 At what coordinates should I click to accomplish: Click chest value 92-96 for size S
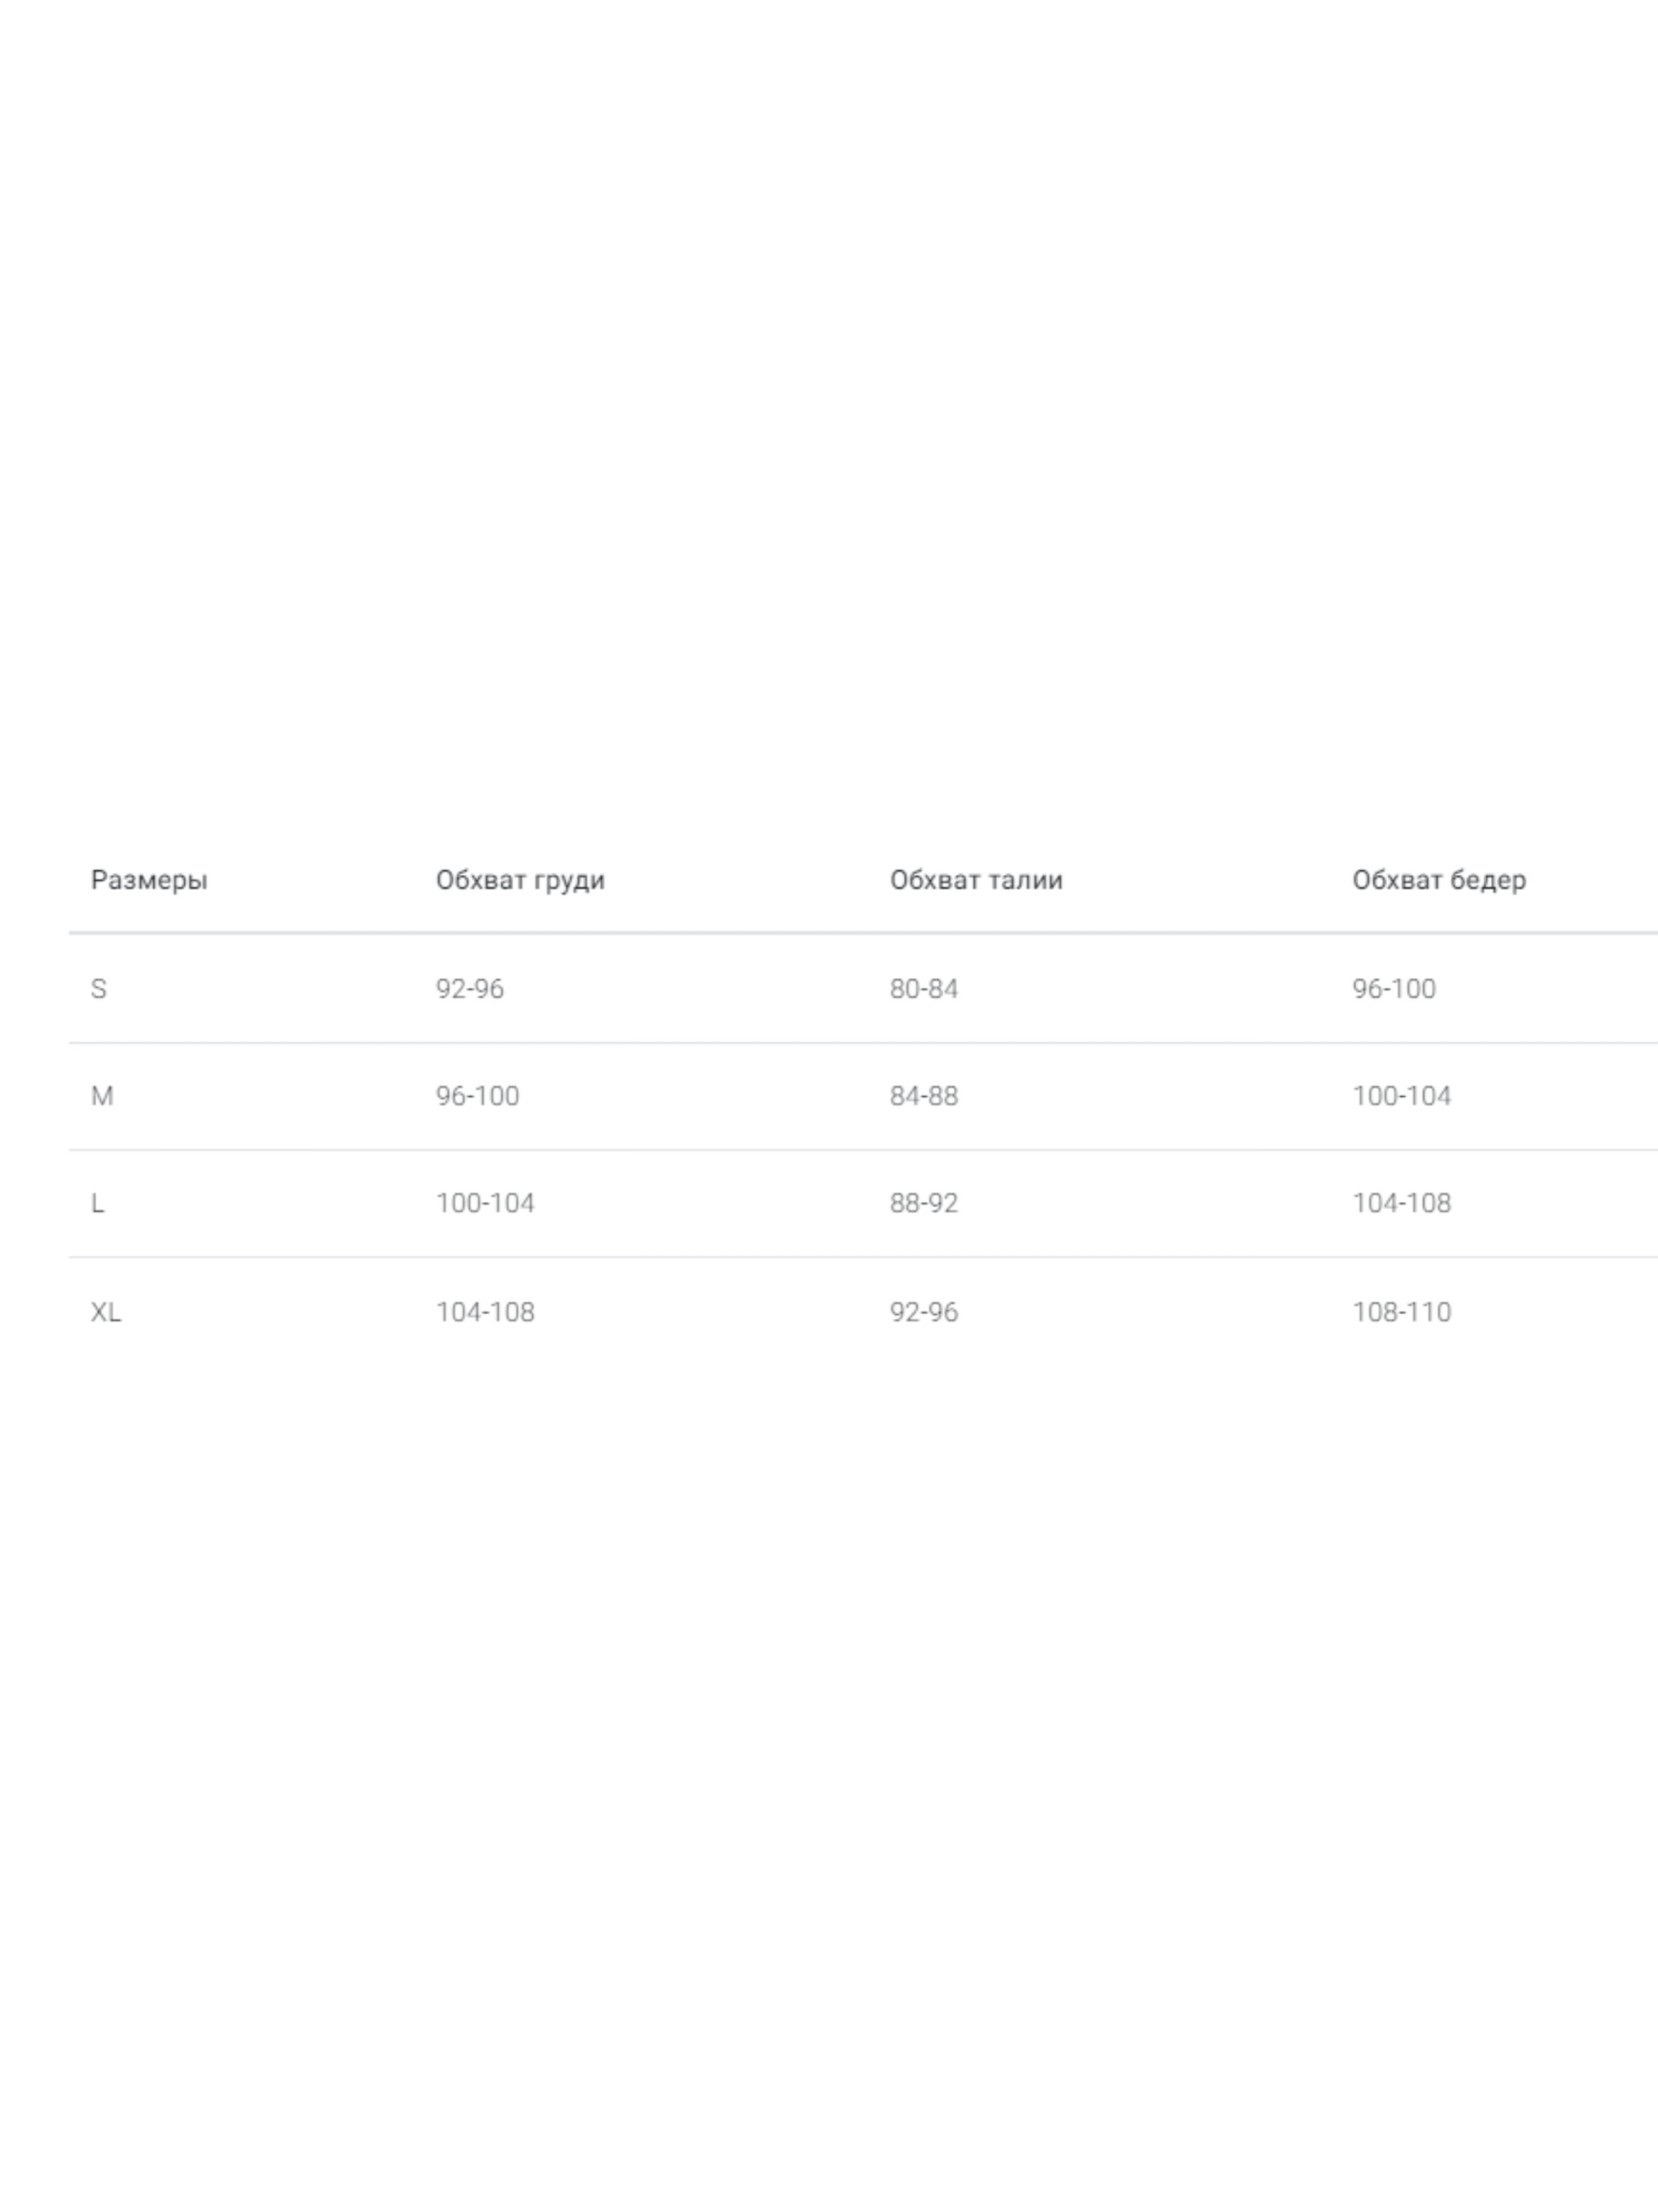pos(468,989)
